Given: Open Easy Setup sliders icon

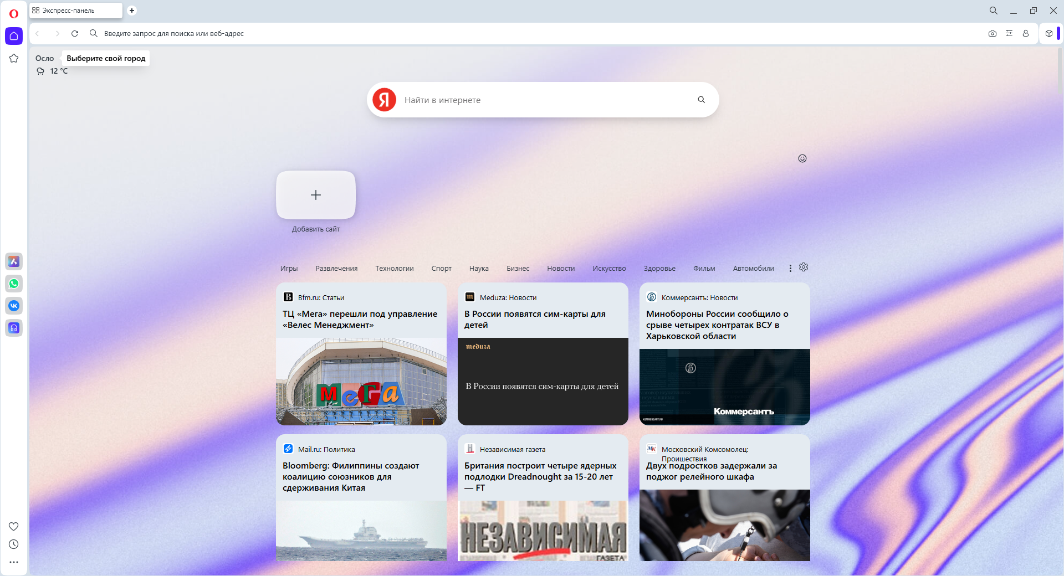Looking at the screenshot, I should click(x=1009, y=34).
